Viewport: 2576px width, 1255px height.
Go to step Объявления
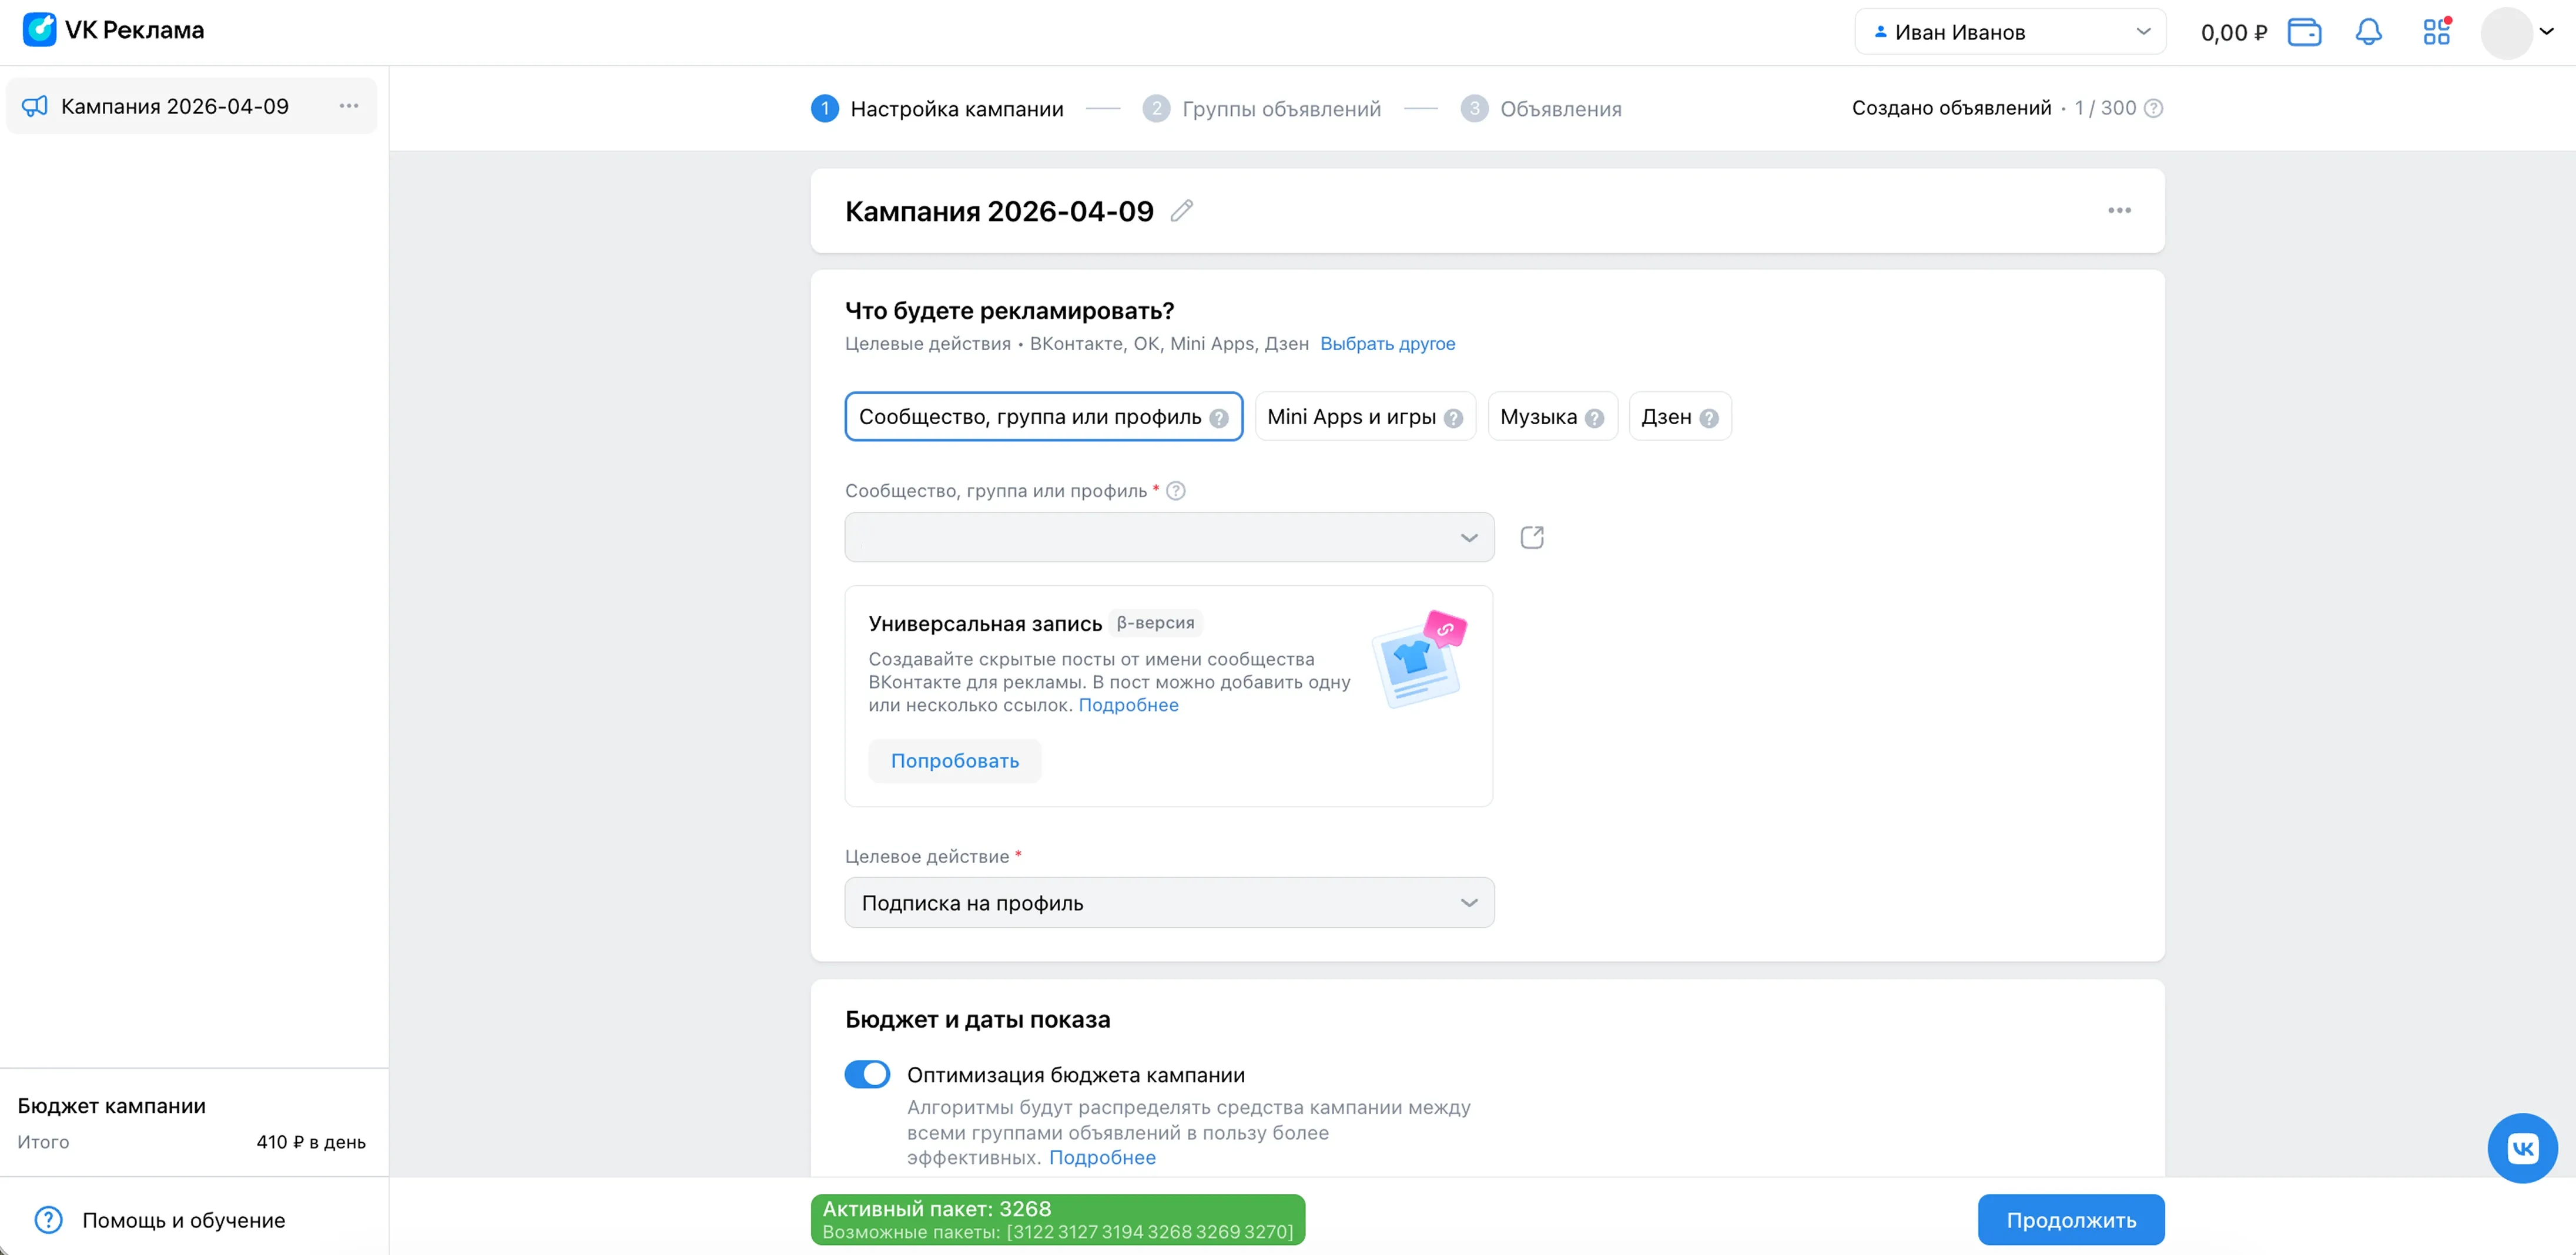(1541, 108)
